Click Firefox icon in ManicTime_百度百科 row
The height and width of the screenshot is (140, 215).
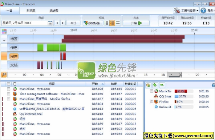[15, 99]
